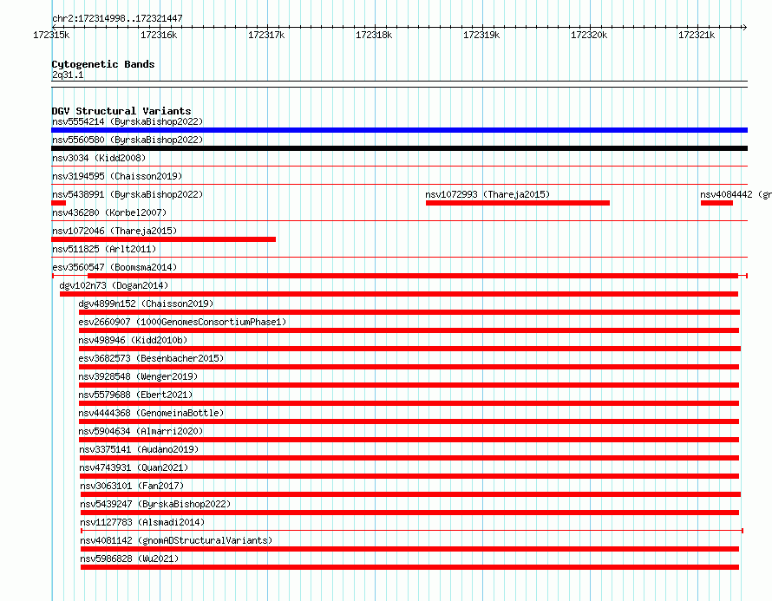
Task: Click the nsv5439247 (ByrskaBishop2022) label
Action: [x=155, y=504]
